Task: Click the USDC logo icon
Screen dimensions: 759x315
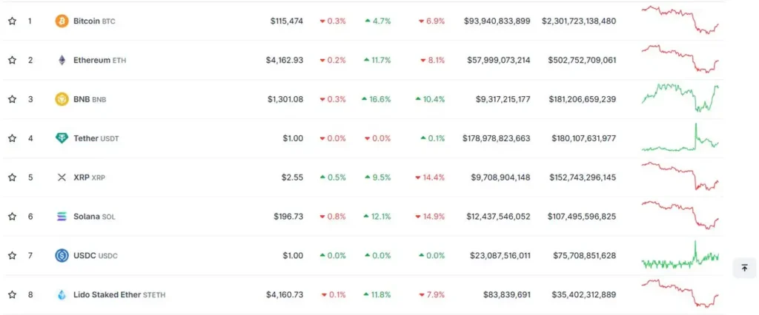Action: [x=62, y=256]
